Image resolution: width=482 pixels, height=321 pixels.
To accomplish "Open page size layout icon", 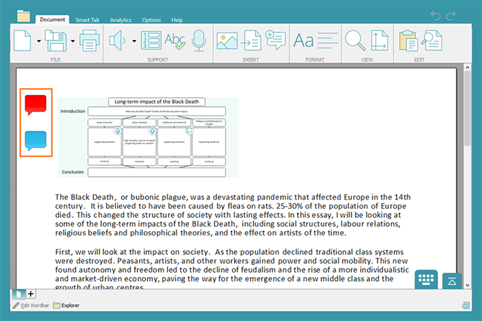I will point(380,40).
